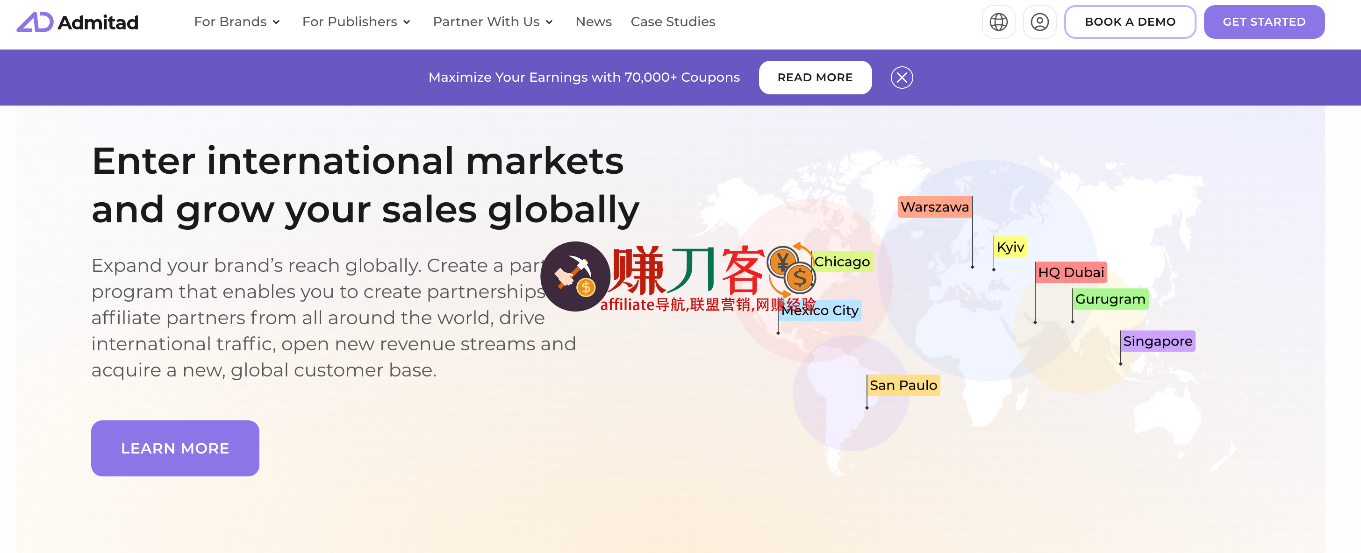Click the Get Started button
Viewport: 1361px width, 553px height.
pos(1263,22)
